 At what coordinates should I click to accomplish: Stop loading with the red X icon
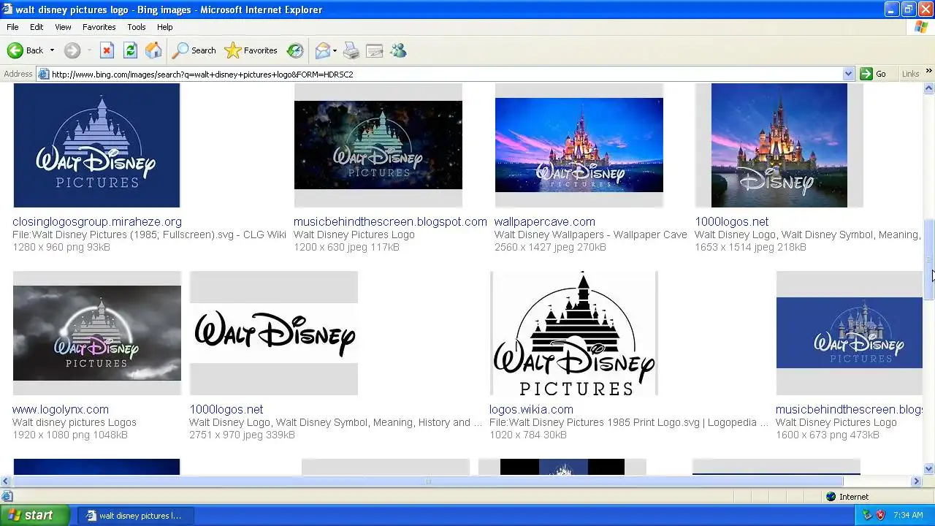coord(107,50)
